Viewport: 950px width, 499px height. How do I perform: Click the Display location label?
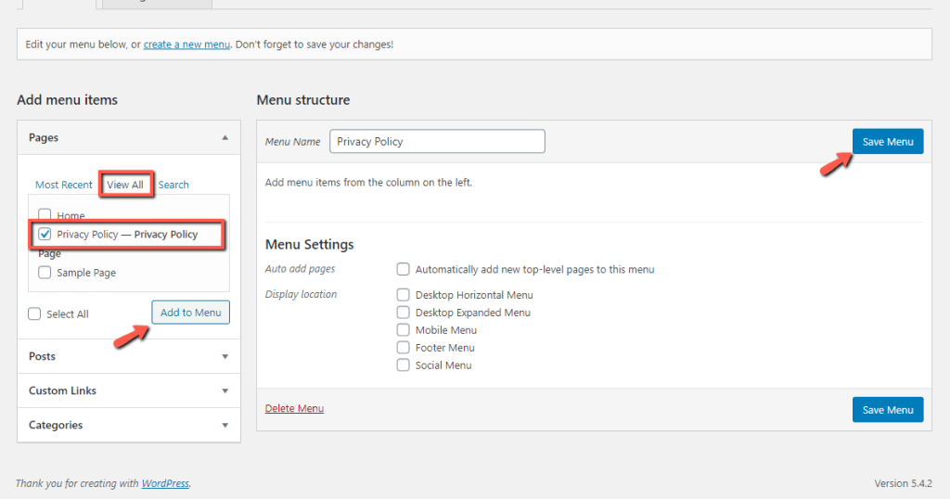302,294
